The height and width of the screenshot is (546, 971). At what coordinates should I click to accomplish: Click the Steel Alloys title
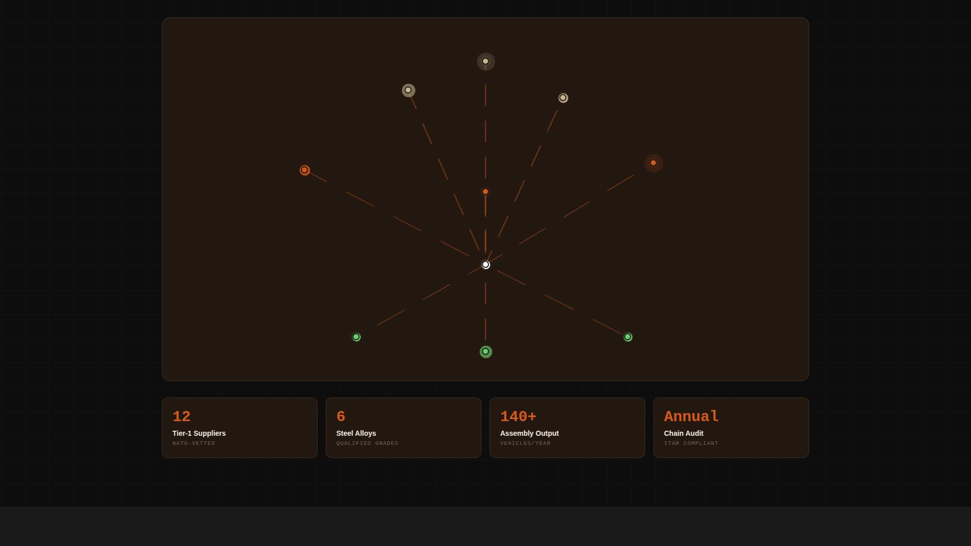click(x=356, y=433)
